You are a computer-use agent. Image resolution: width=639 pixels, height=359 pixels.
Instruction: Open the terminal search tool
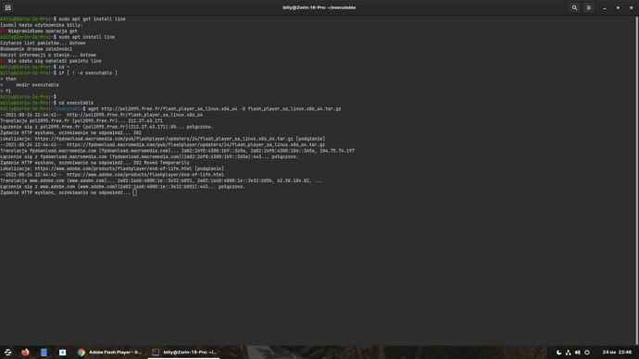(x=574, y=7)
